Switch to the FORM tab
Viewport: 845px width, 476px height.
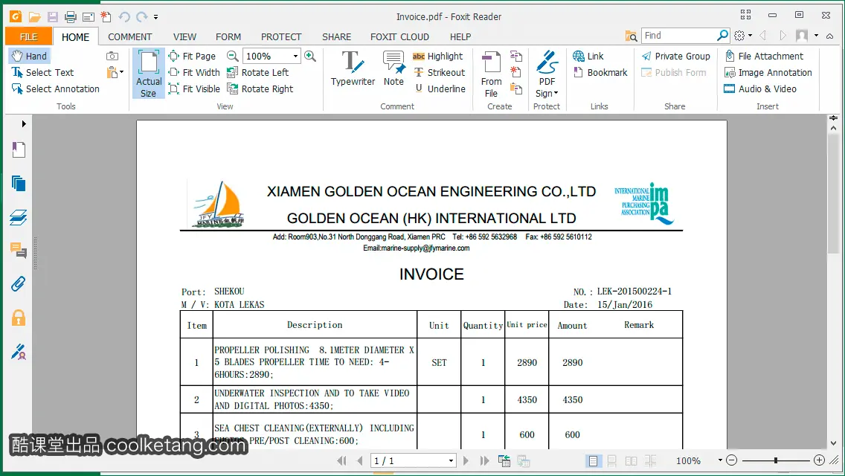228,36
